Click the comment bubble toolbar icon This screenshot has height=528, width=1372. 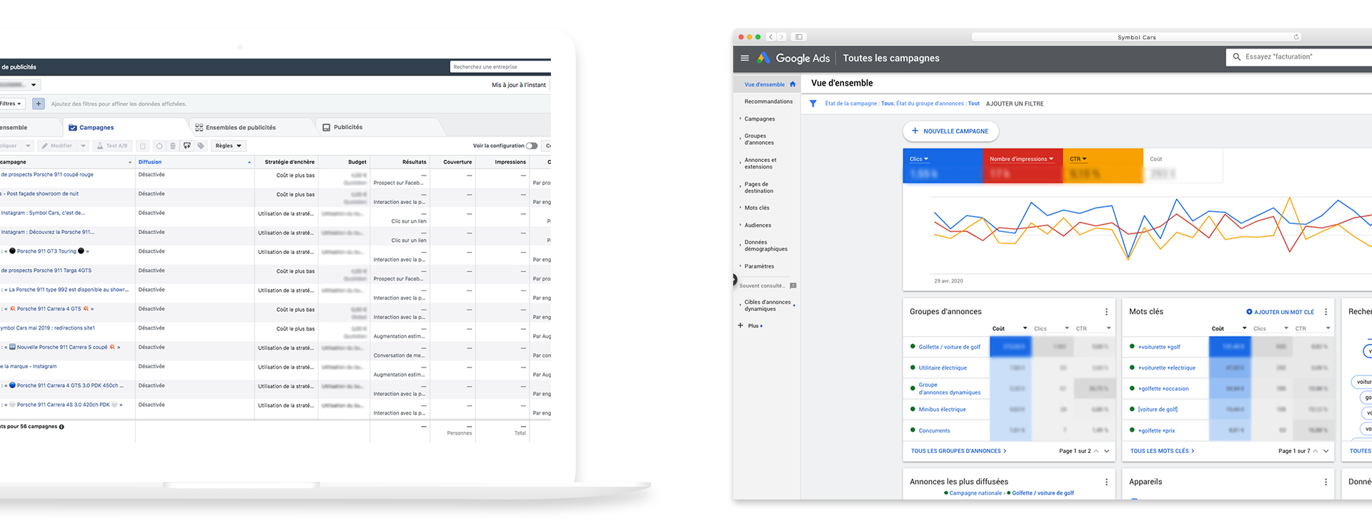tap(187, 146)
